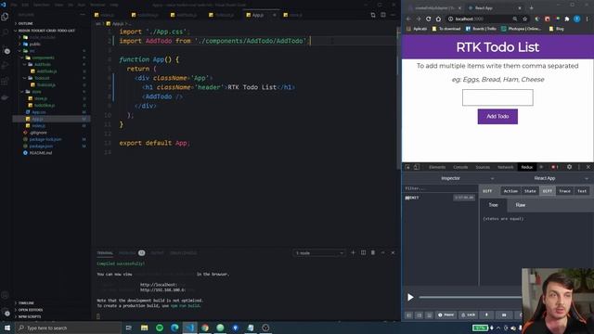The height and width of the screenshot is (334, 594).
Task: Open the Search view in activity bar
Action: [x=5, y=33]
